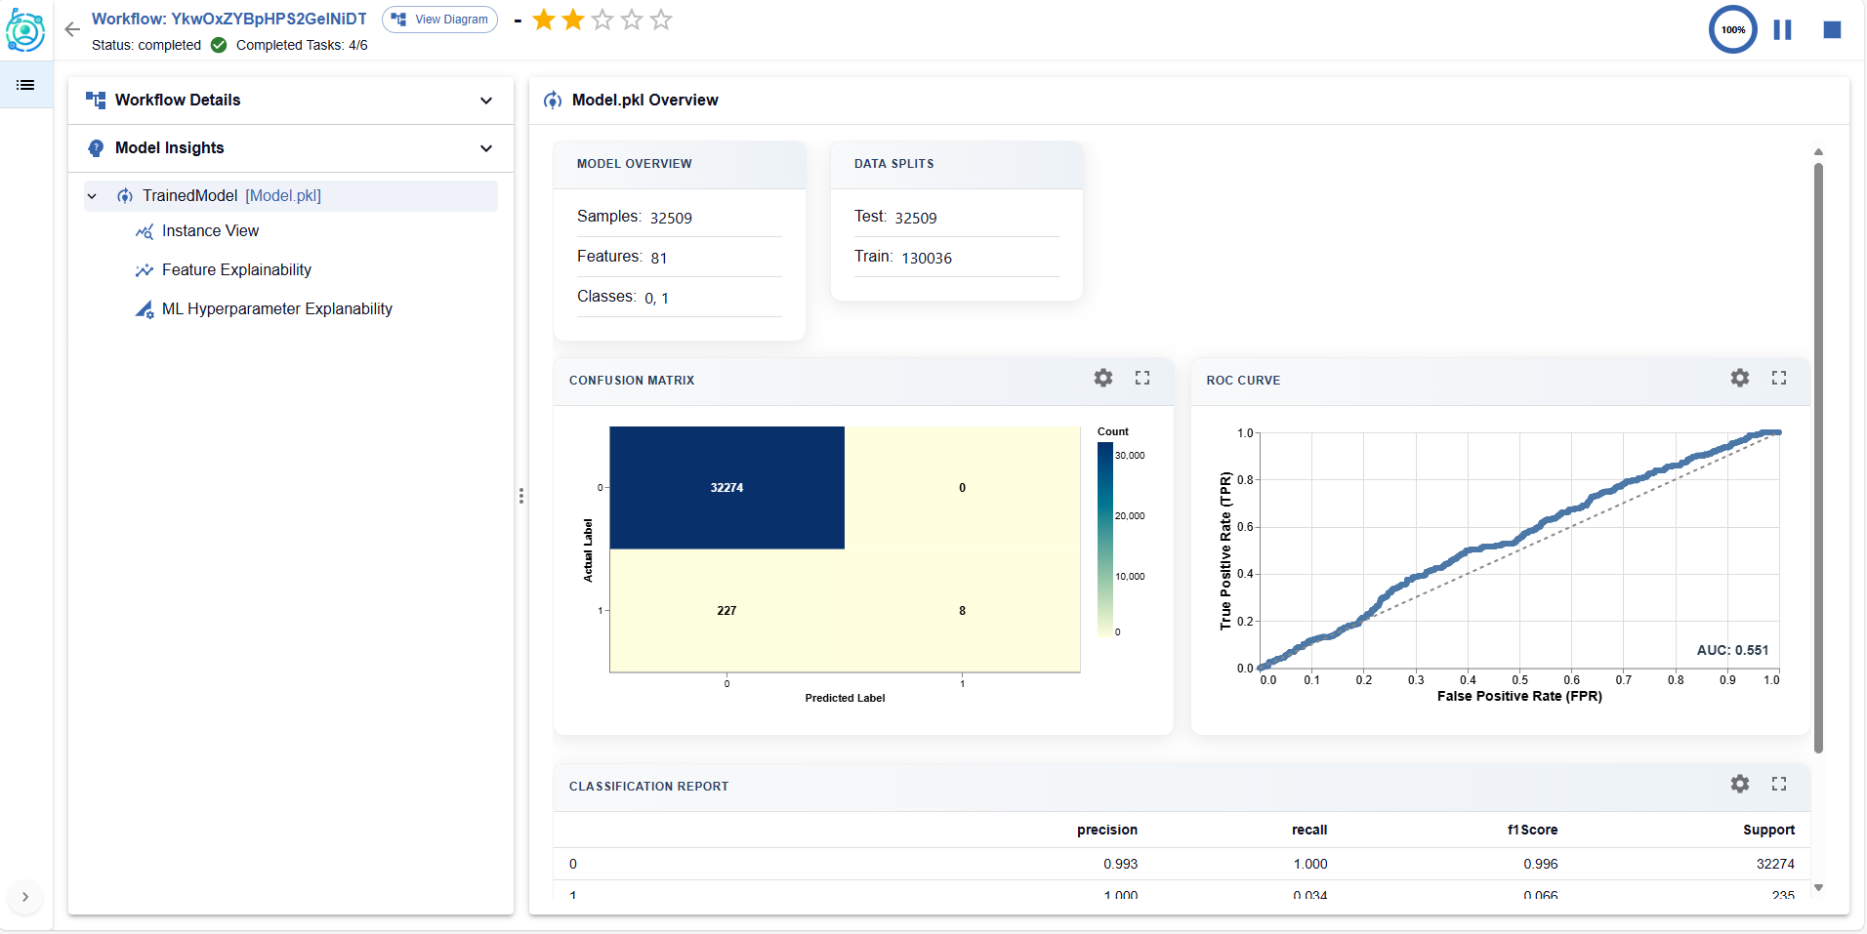This screenshot has height=934, width=1867.
Task: Open Feature Explainability
Action: (x=236, y=269)
